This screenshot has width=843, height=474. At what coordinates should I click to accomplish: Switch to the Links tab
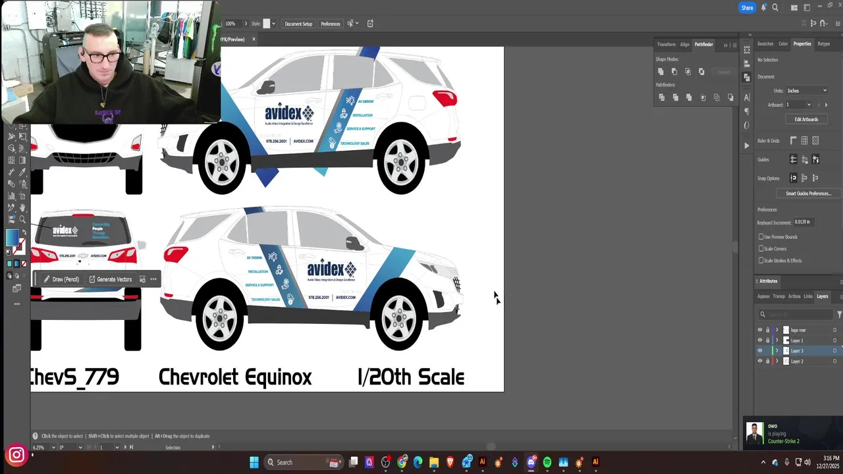pyautogui.click(x=808, y=296)
